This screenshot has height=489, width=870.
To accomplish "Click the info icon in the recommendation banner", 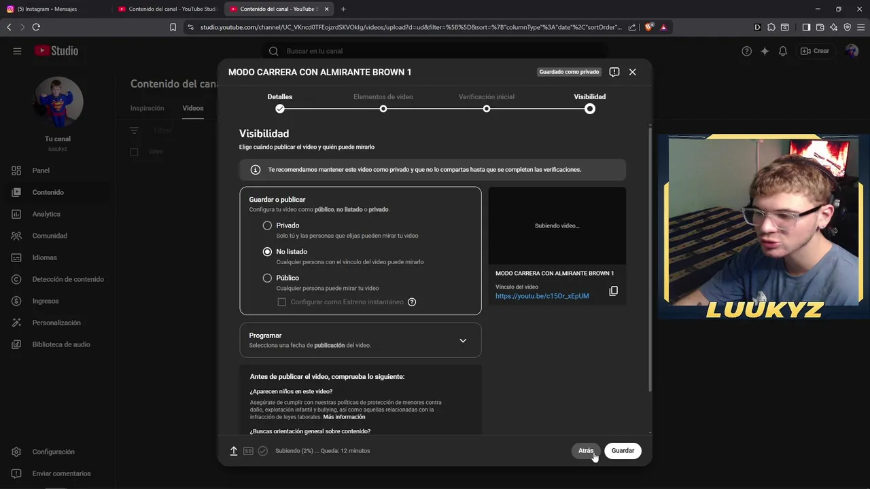I will coord(256,170).
